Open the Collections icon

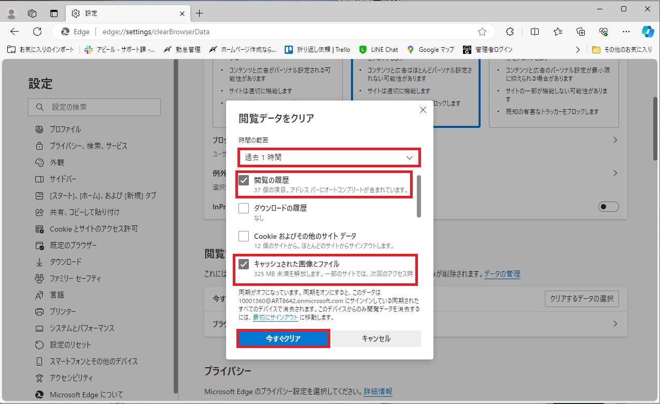(581, 32)
